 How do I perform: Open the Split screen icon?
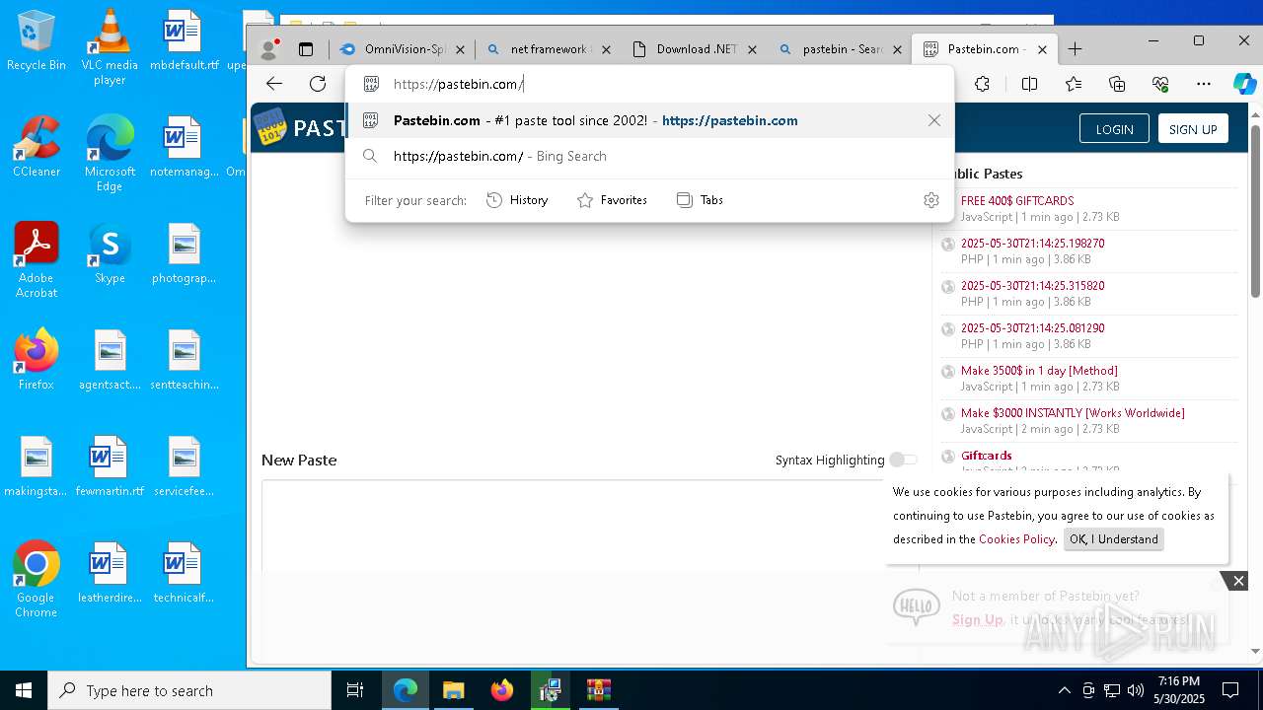(1029, 84)
